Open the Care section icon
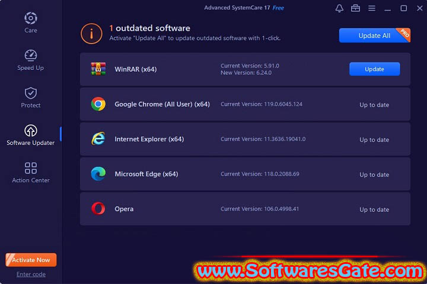The image size is (427, 284). click(31, 18)
